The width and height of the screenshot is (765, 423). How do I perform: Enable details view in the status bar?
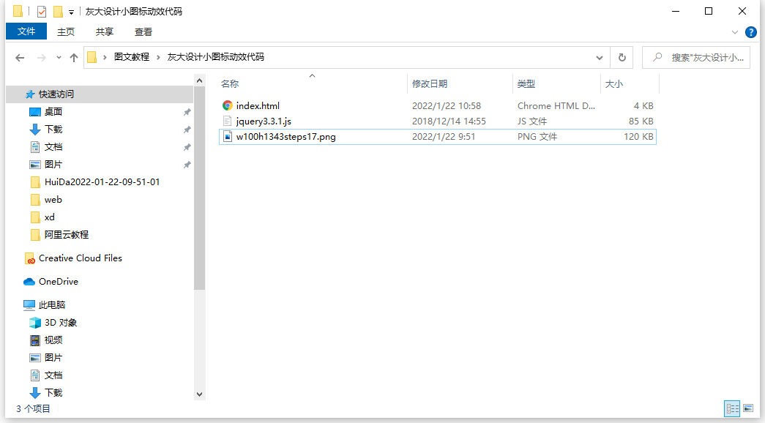(x=731, y=408)
